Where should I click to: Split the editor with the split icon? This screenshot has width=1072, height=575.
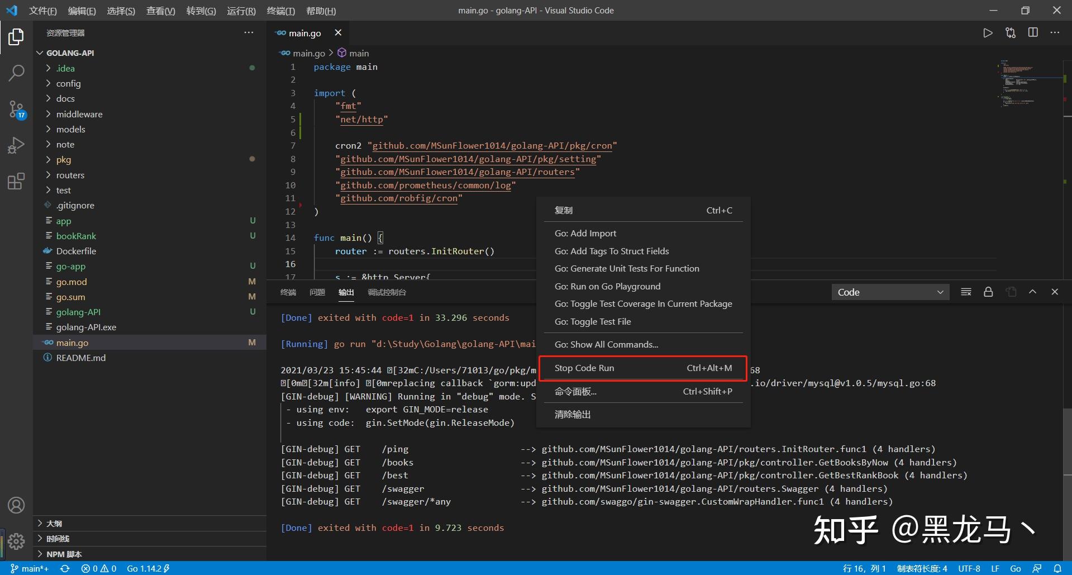pyautogui.click(x=1032, y=32)
